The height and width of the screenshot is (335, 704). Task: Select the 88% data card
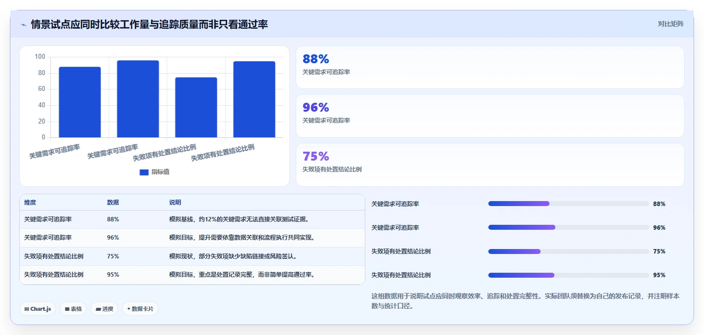click(x=490, y=67)
